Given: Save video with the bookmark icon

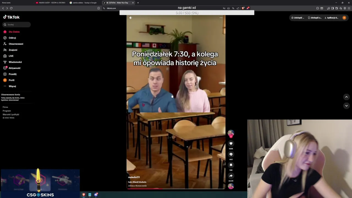Looking at the screenshot, I should pos(231,165).
